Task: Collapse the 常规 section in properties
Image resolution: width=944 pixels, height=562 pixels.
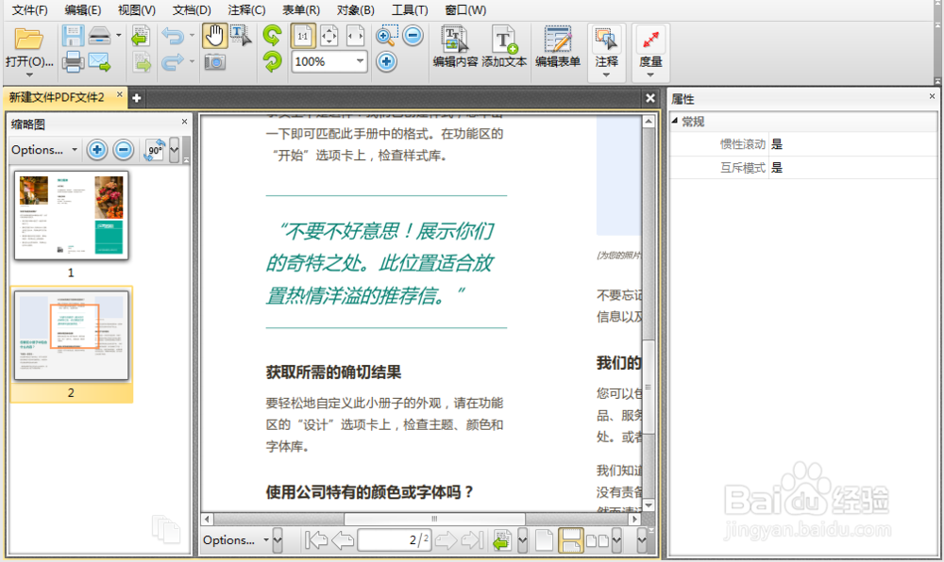Action: coord(675,121)
